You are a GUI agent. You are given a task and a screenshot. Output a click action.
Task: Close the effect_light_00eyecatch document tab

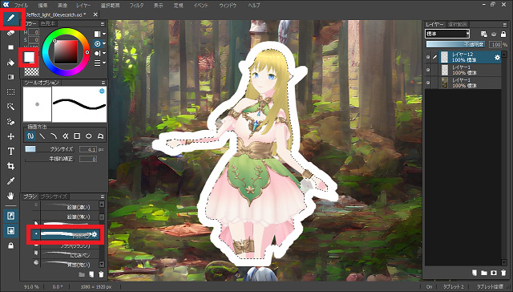[95, 14]
